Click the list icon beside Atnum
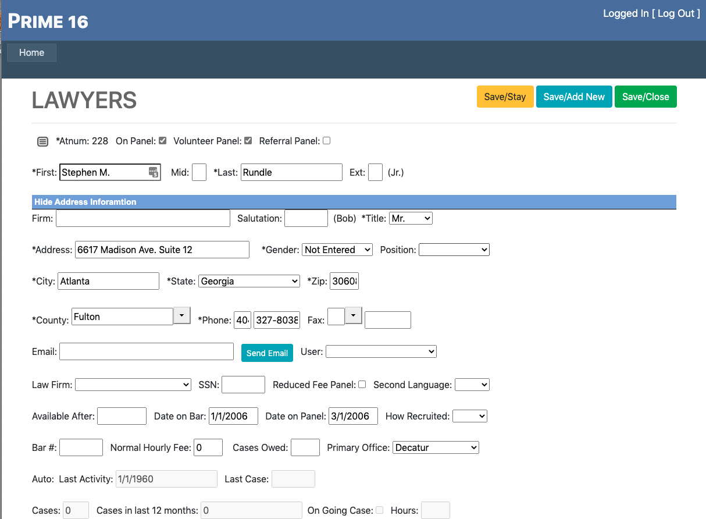The image size is (706, 519). tap(42, 141)
